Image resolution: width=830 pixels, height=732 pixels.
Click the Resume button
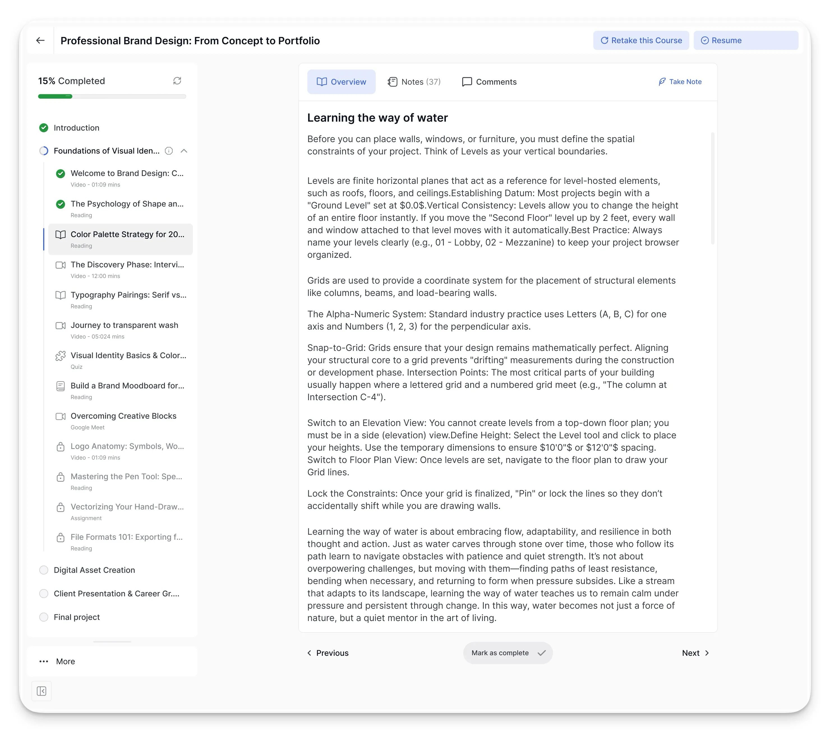(x=746, y=41)
